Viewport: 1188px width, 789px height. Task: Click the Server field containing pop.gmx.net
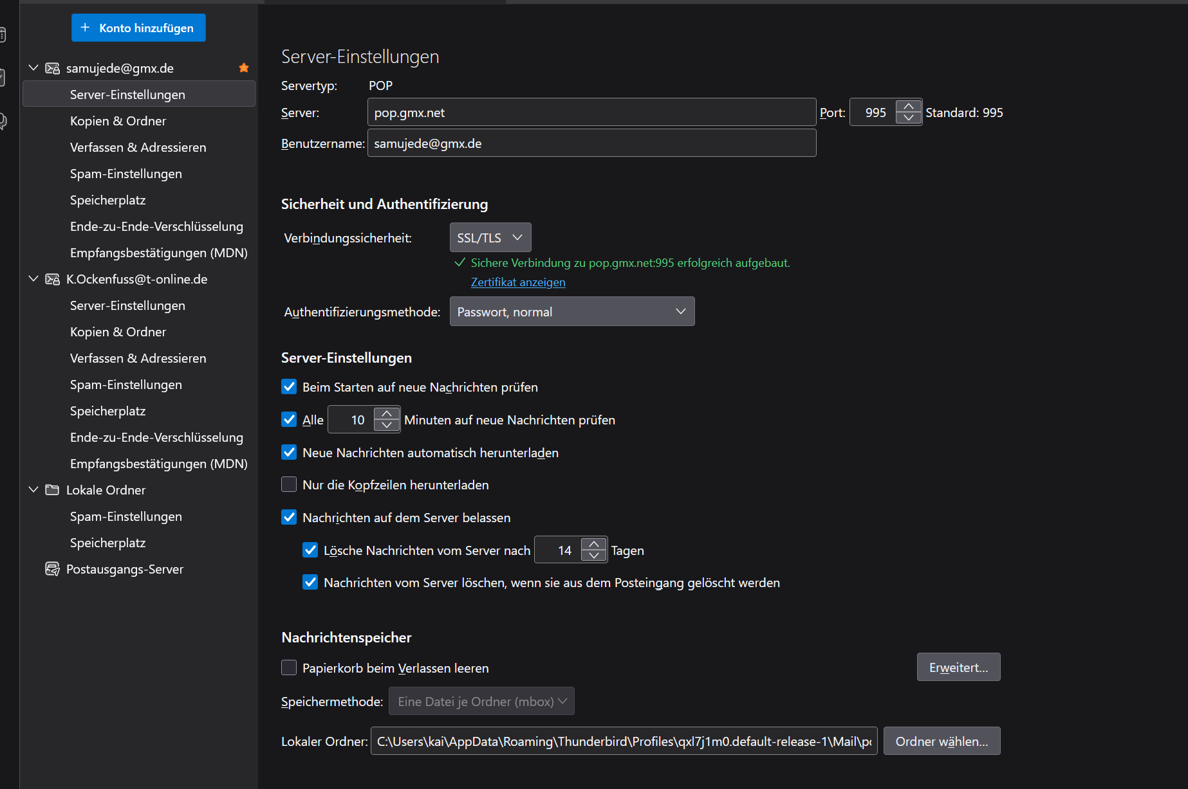click(x=591, y=112)
